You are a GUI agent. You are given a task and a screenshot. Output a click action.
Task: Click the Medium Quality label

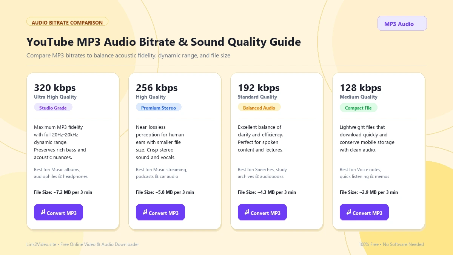click(359, 97)
